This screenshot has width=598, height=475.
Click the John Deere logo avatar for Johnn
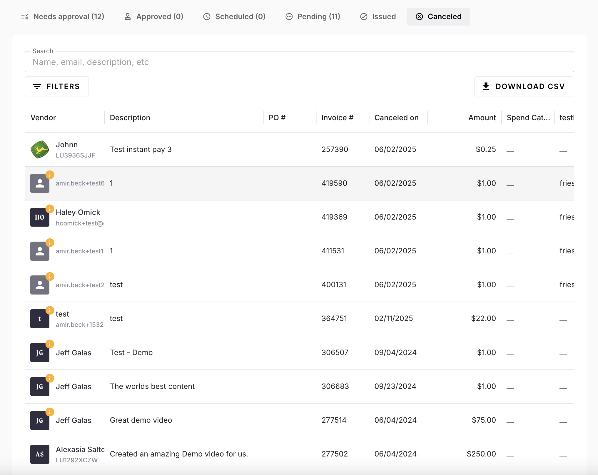[x=40, y=149]
